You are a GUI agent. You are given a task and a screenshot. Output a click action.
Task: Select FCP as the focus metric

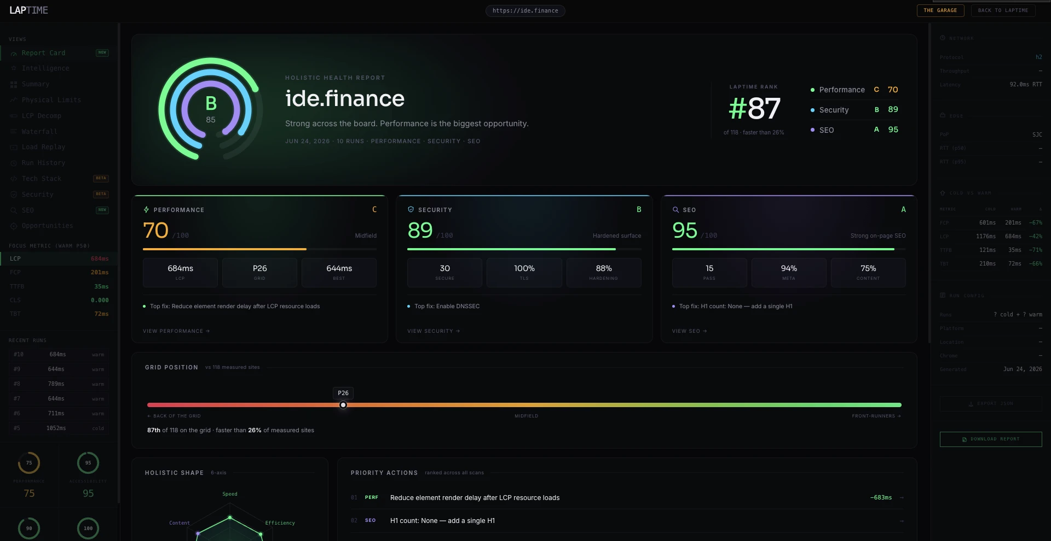pyautogui.click(x=59, y=272)
